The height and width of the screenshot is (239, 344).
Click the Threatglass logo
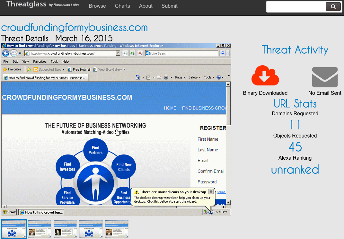(26, 4)
